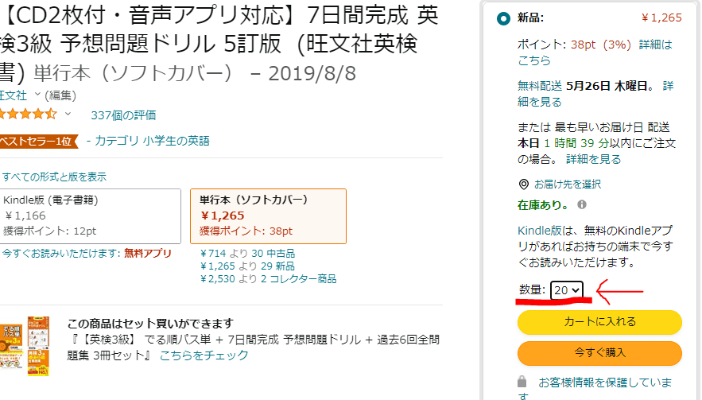The height and width of the screenshot is (400, 702).
Task: Open the 数量 quantity dropdown
Action: point(568,291)
